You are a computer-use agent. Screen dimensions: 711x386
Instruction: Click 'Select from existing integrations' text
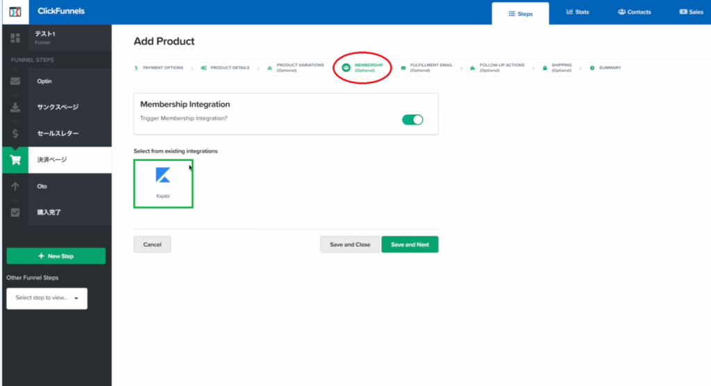point(176,151)
